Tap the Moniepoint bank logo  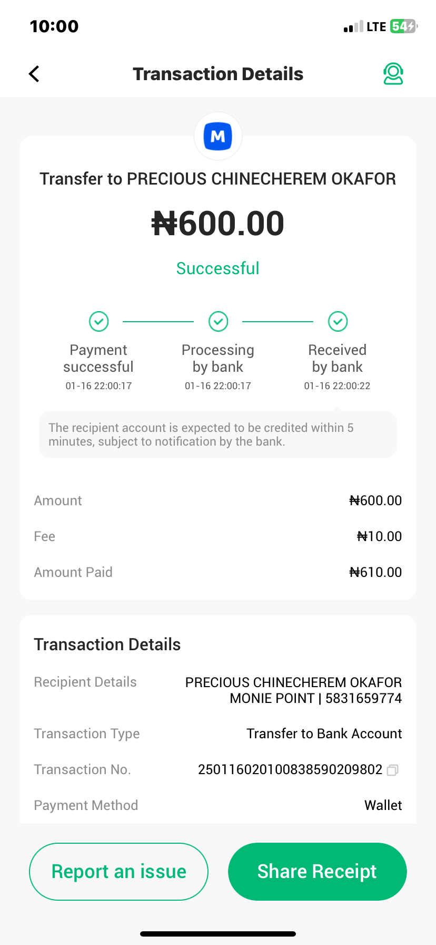click(218, 136)
